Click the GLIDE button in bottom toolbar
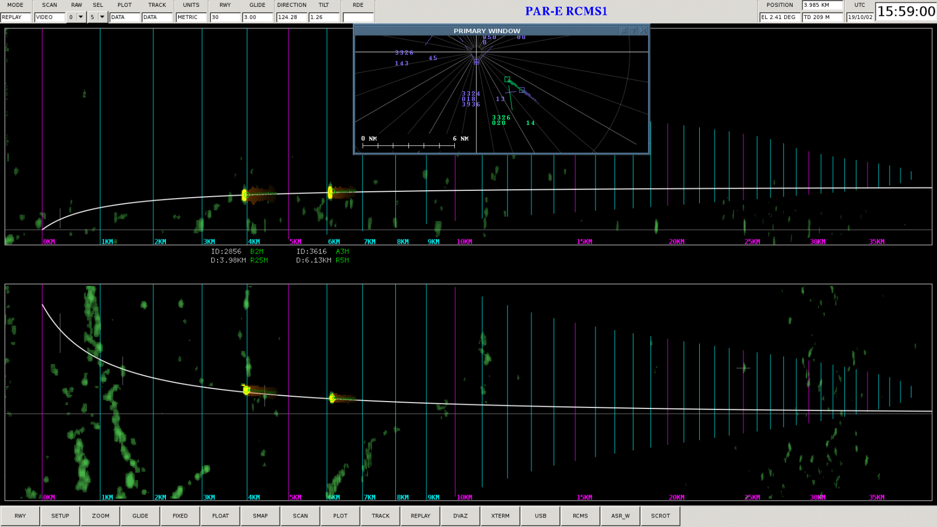Screen dimensions: 937x527 pos(140,516)
